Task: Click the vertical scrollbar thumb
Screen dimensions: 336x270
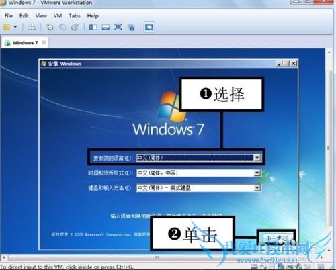Action: (329, 148)
